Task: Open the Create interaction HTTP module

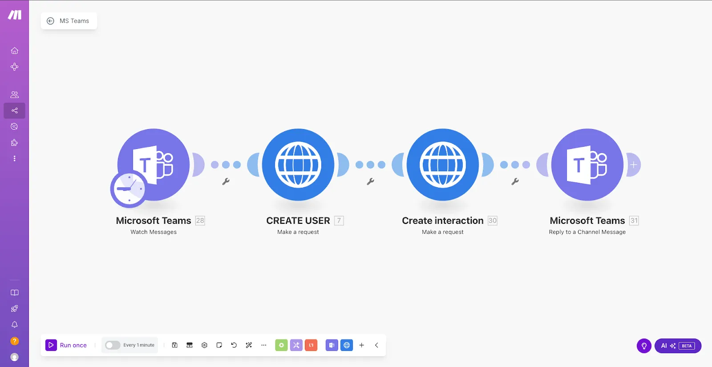Action: (443, 165)
